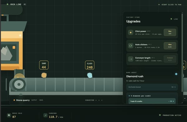This screenshot has width=187, height=122.
Task: Click the Upgrades heading
Action: pyautogui.click(x=133, y=21)
